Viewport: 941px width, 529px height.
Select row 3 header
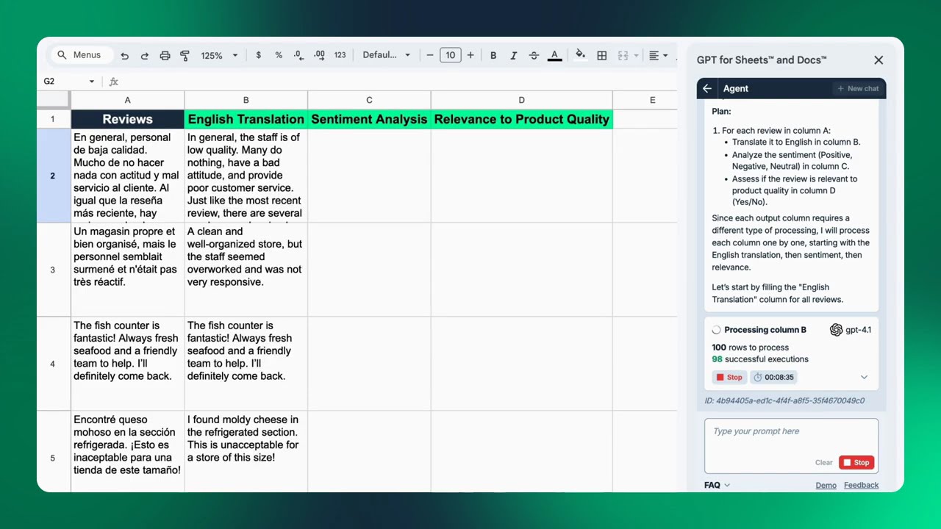[53, 270]
